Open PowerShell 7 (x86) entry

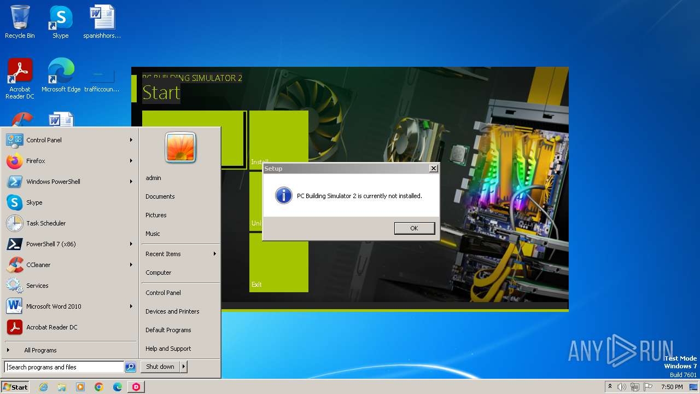click(x=69, y=244)
